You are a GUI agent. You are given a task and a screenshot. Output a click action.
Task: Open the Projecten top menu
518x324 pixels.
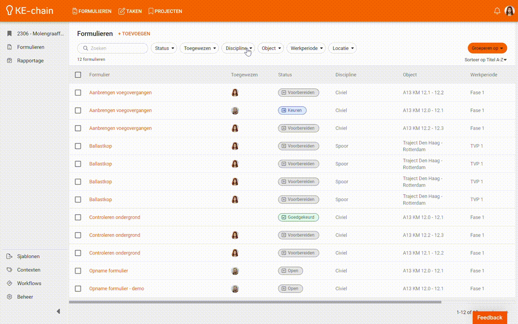tap(165, 11)
